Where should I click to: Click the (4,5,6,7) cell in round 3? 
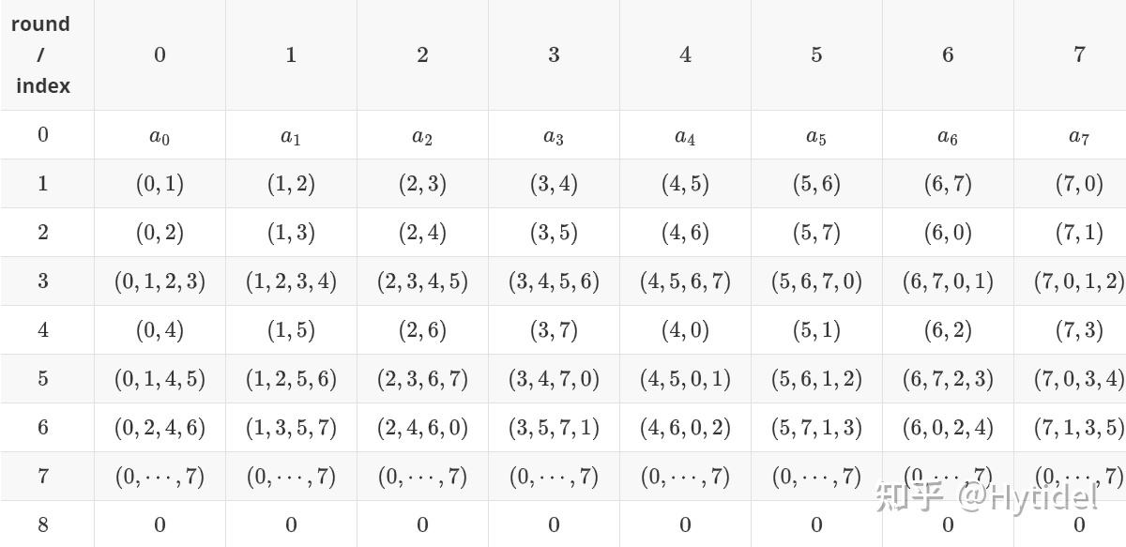click(x=685, y=281)
